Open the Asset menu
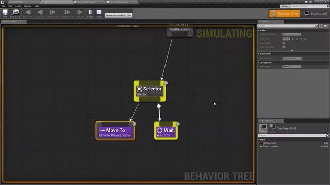The height and width of the screenshot is (185, 330). coord(18,6)
